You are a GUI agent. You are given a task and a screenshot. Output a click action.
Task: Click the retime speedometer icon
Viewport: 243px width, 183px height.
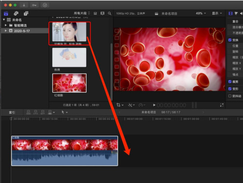tap(140, 105)
